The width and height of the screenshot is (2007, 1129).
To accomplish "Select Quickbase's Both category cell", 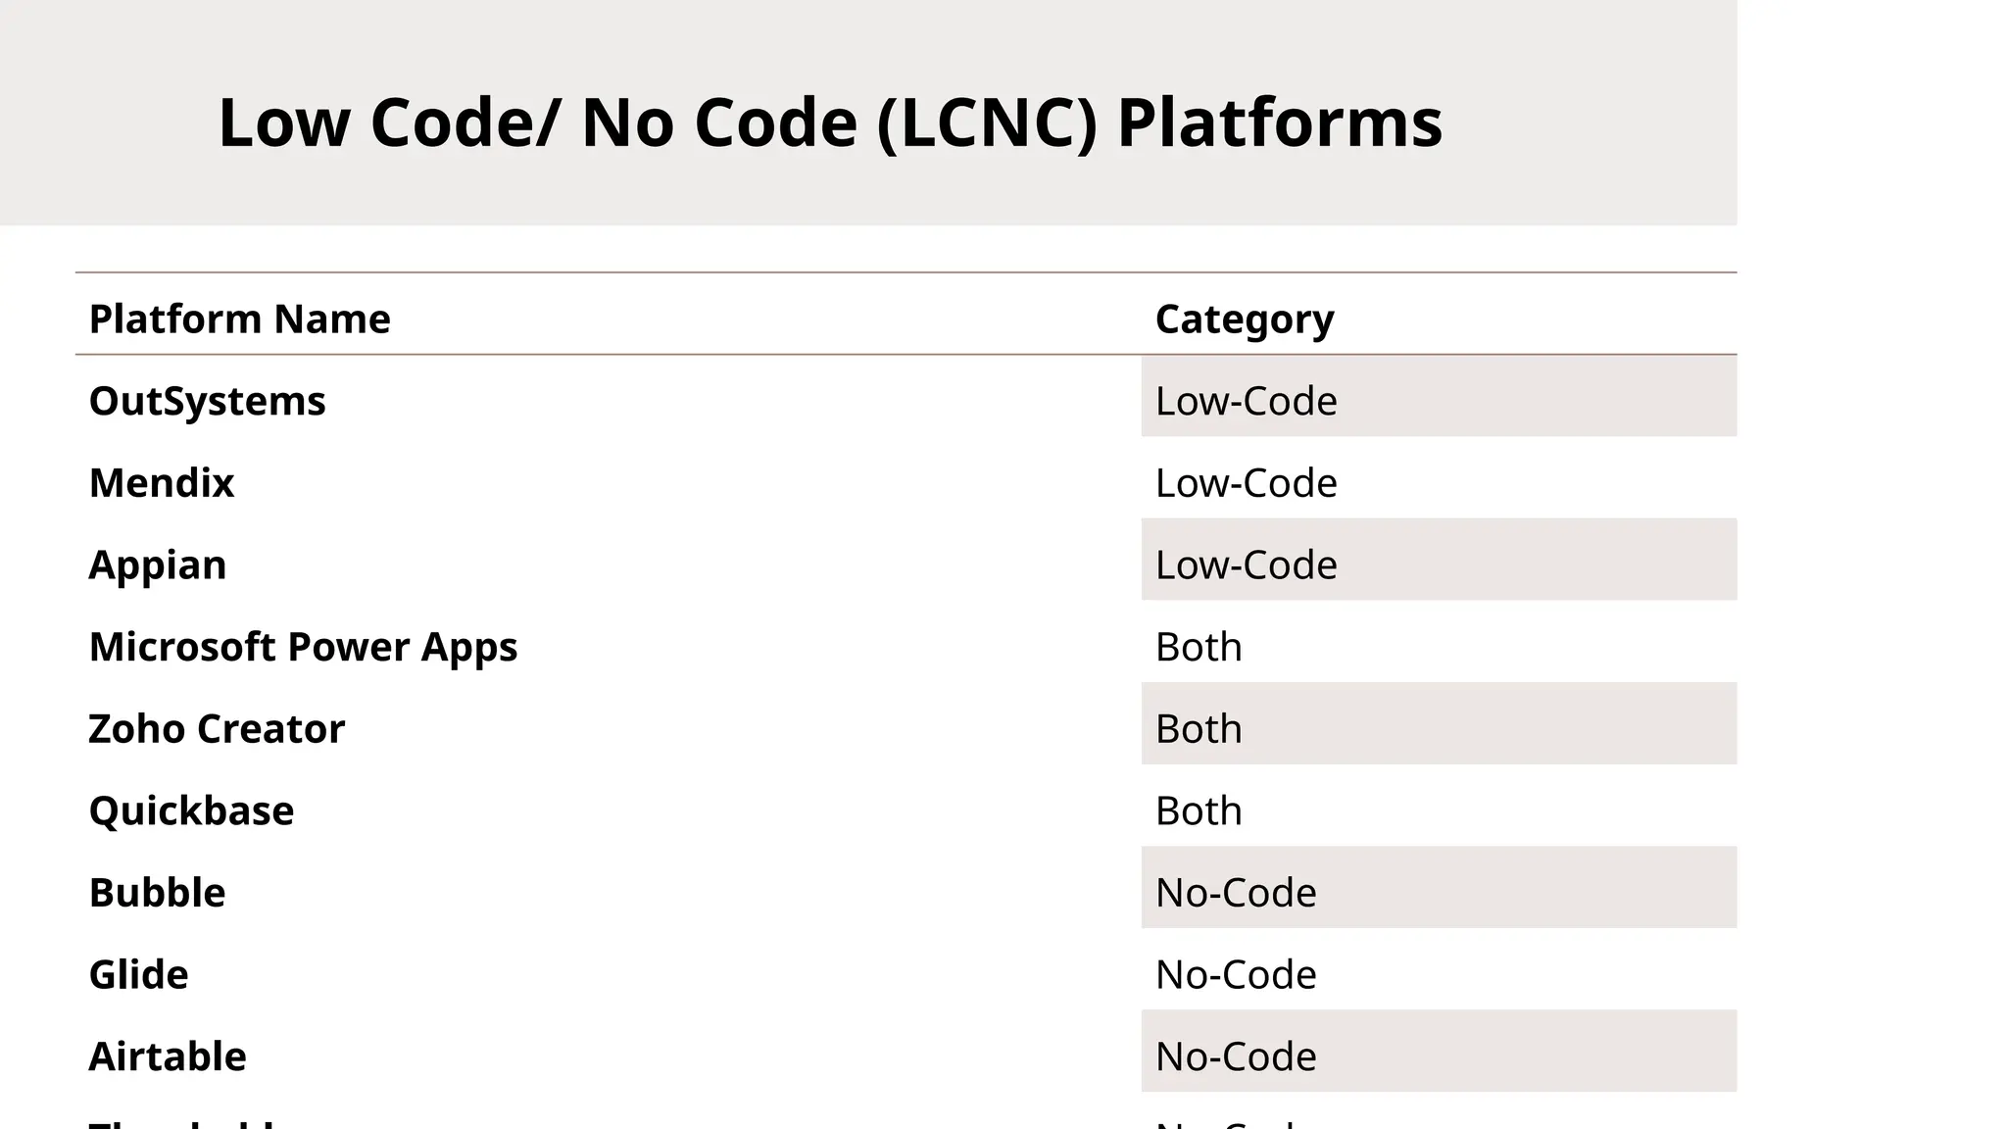I will tap(1199, 810).
